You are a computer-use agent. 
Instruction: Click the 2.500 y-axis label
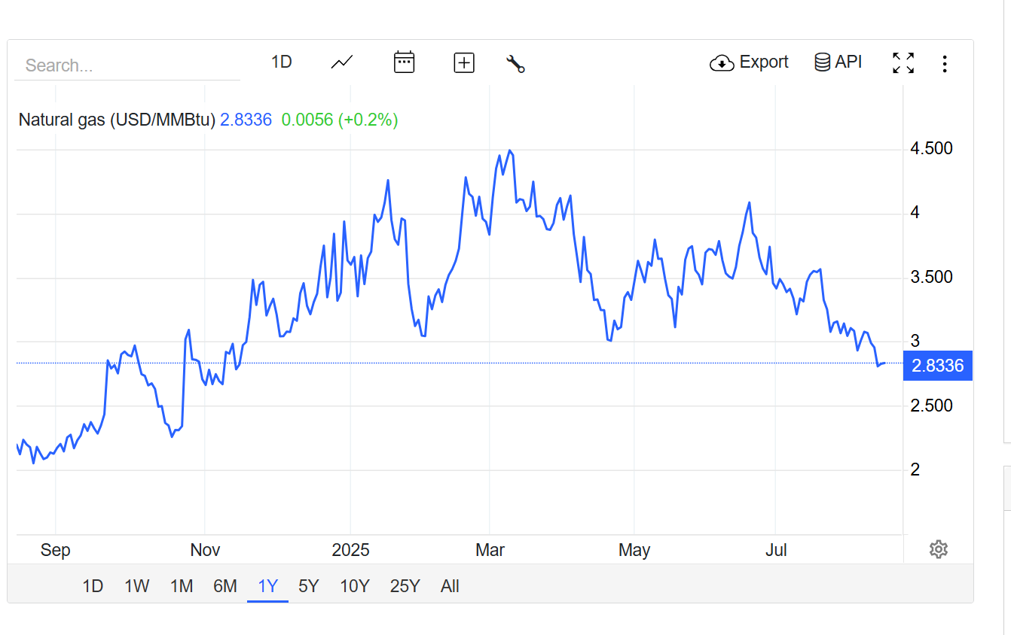(x=932, y=406)
